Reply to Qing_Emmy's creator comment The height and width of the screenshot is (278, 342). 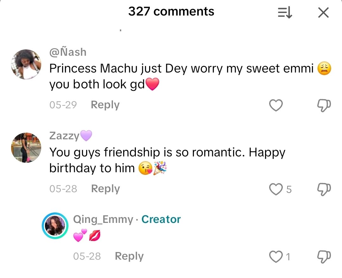pos(129,256)
